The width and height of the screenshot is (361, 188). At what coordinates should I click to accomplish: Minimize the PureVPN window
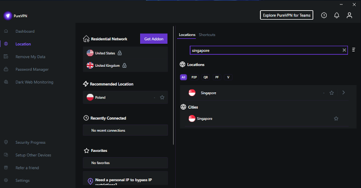341,4
